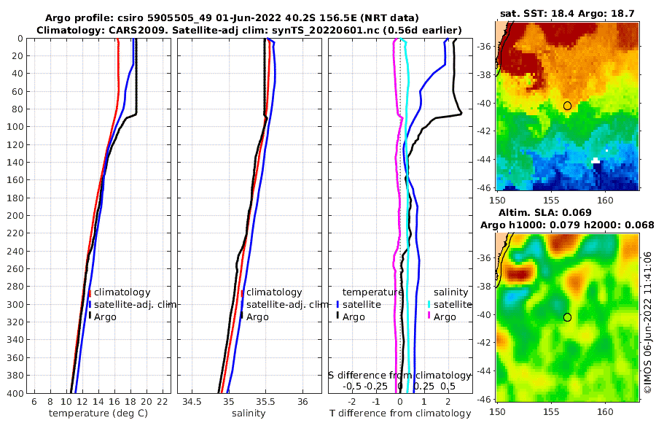Click the cyan salinity satellite legend marker
Image resolution: width=656 pixels, height=423 pixels.
coord(429,304)
